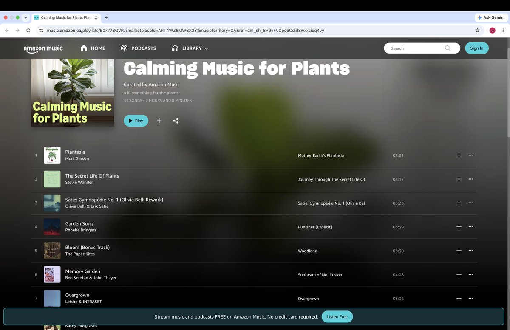
Task: Open more options for Garden Song
Action: pyautogui.click(x=471, y=227)
